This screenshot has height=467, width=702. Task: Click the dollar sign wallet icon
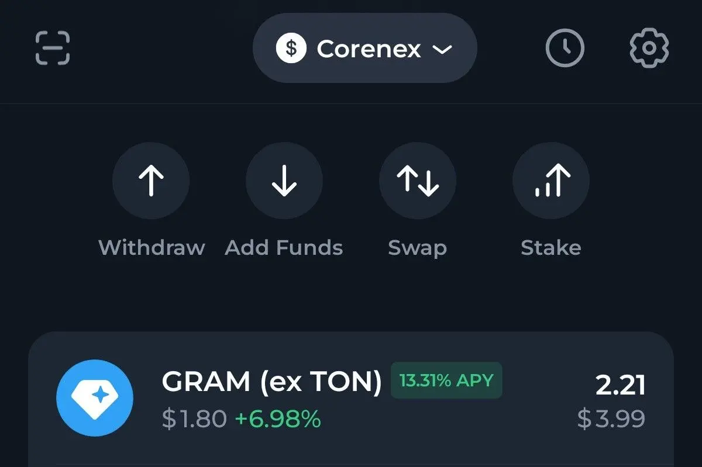click(x=291, y=48)
